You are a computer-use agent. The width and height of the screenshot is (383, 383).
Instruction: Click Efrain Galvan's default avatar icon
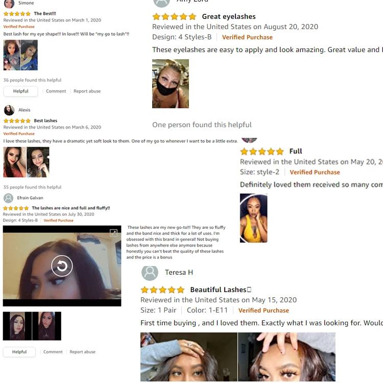(8, 198)
